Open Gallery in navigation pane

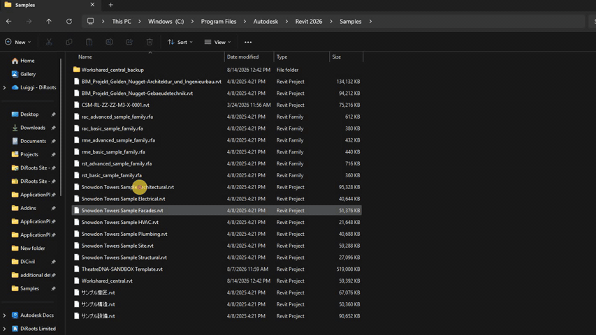pos(24,74)
